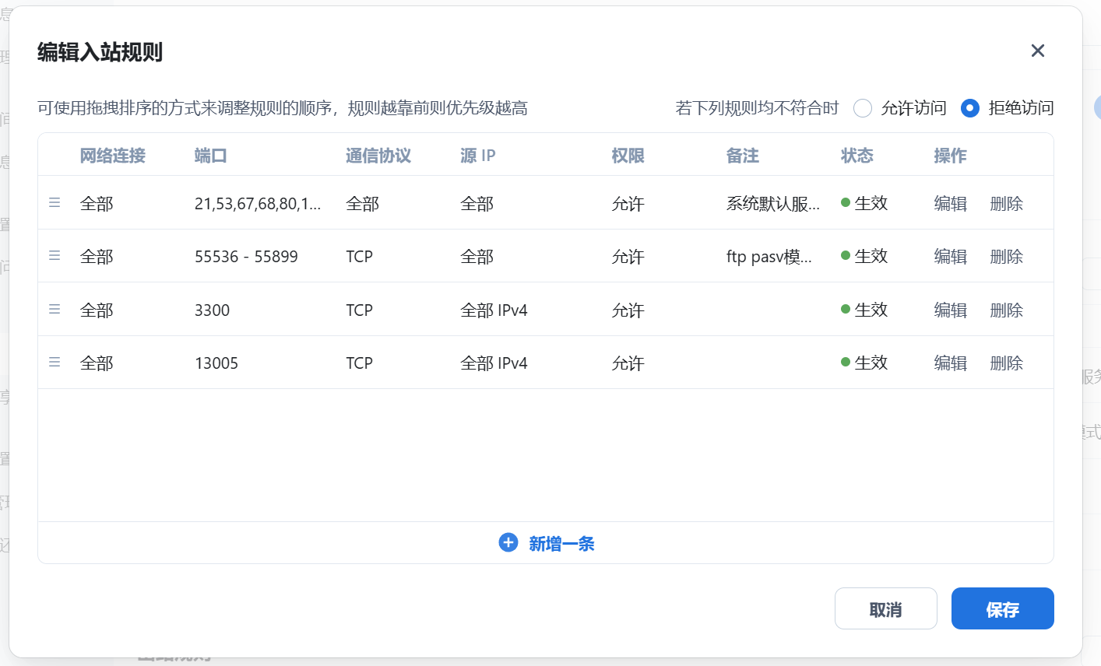
Task: Click 生效 status of port 3300 rule
Action: tap(864, 310)
